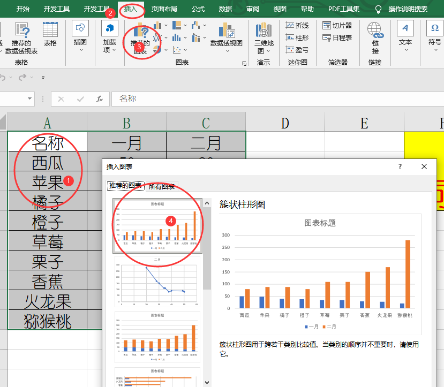Click the formula bar cancel (X) button

(x=61, y=99)
